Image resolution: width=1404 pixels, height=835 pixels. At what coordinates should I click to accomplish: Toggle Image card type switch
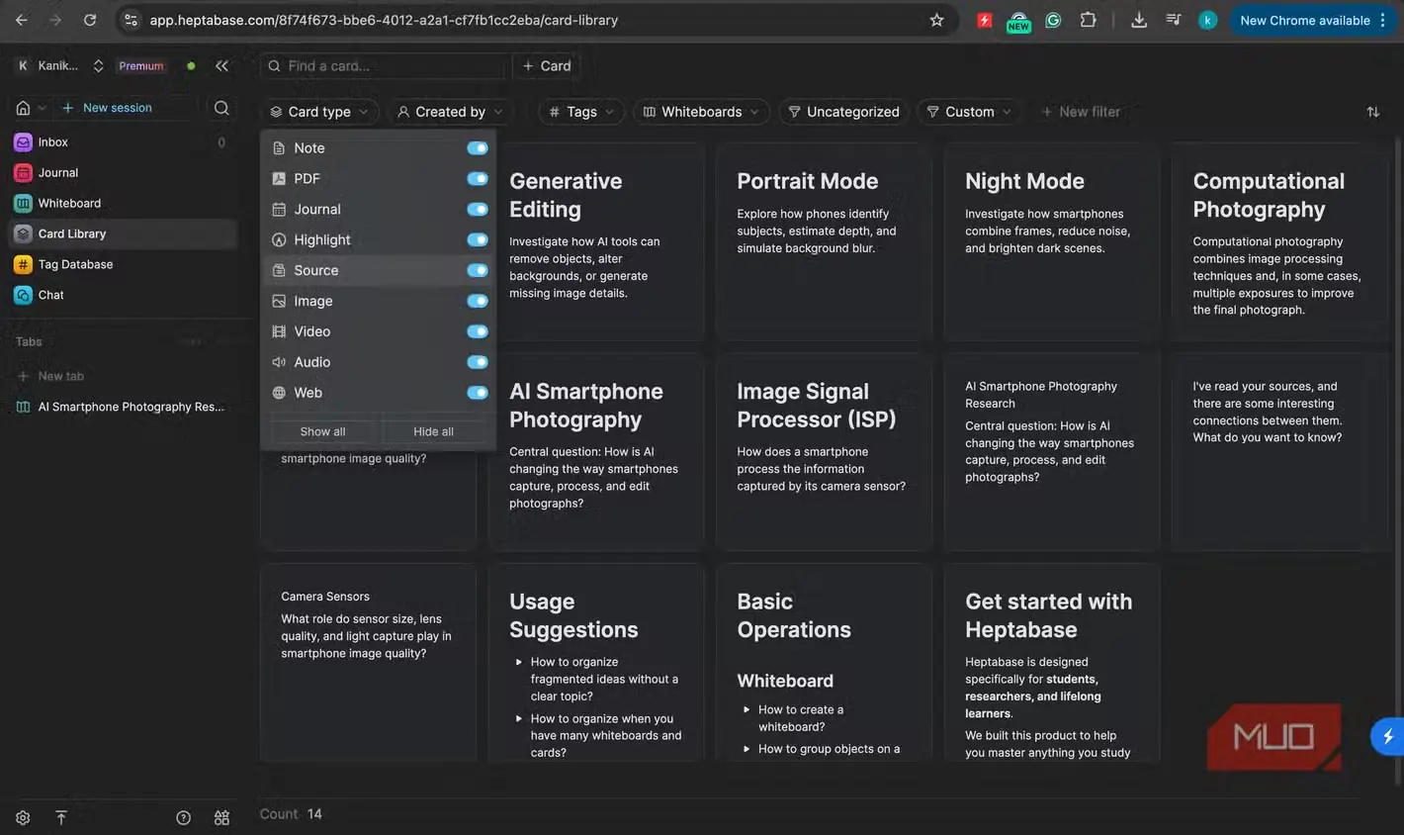tap(478, 301)
